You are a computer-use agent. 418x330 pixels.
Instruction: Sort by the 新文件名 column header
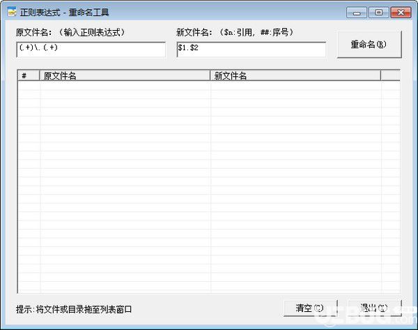tap(295, 75)
